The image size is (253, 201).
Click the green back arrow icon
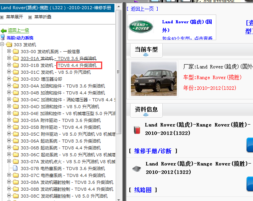3,31
